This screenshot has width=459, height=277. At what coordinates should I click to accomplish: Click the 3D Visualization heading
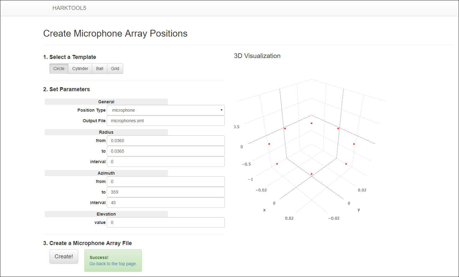click(x=257, y=56)
